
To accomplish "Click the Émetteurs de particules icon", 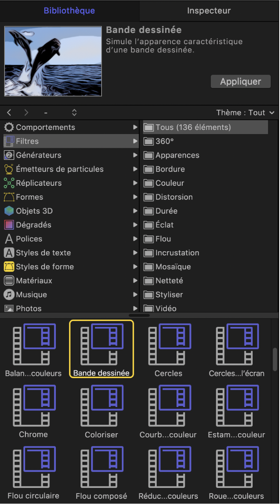I will tap(9, 169).
